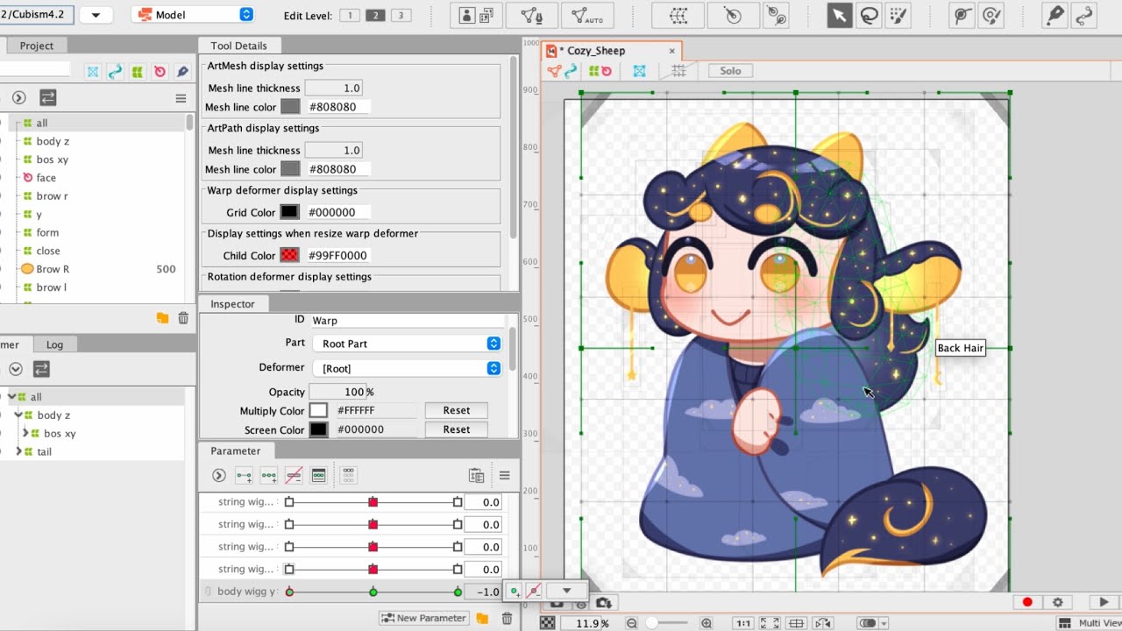Image resolution: width=1122 pixels, height=631 pixels.
Task: Set Edit Level to 1
Action: pos(349,15)
